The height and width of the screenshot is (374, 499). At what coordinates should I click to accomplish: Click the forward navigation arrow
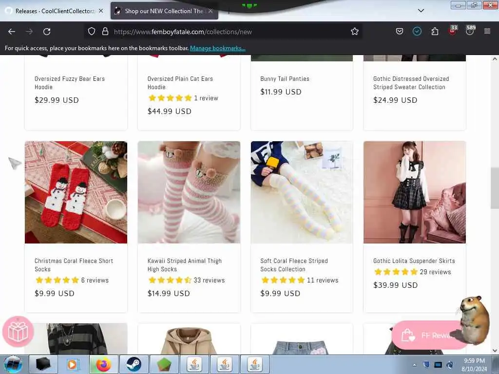click(29, 32)
